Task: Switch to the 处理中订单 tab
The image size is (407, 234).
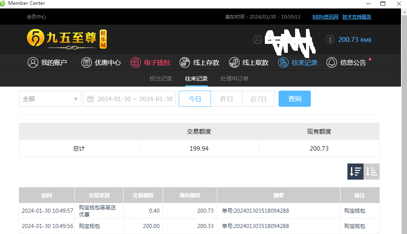Action: point(234,79)
